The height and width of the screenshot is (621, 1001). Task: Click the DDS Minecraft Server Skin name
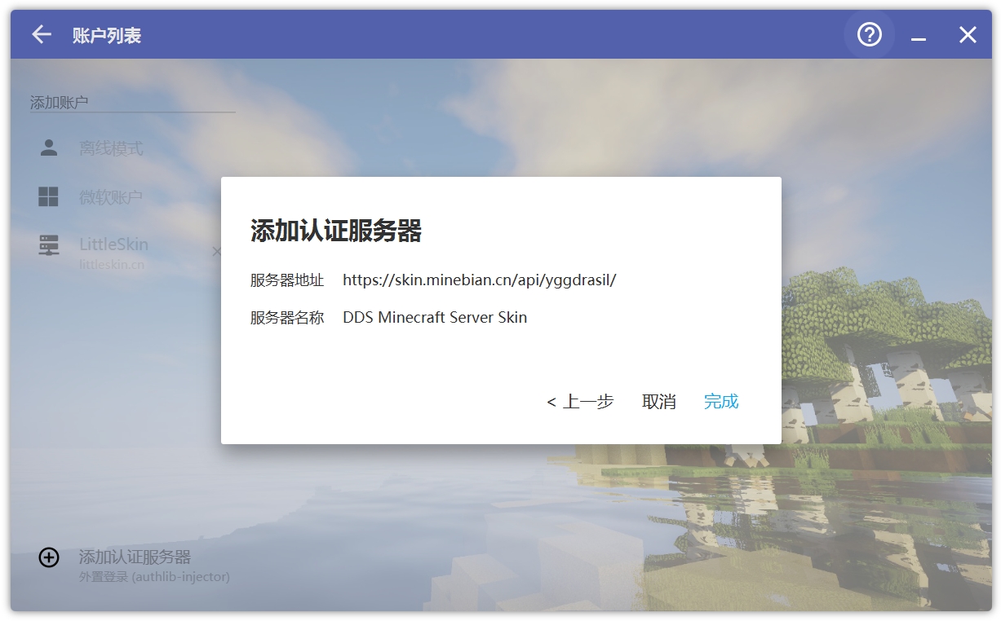point(435,317)
